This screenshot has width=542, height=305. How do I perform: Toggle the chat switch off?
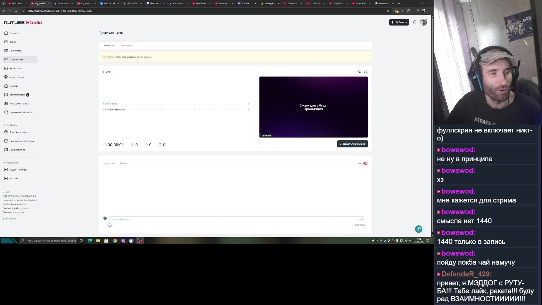tap(365, 163)
